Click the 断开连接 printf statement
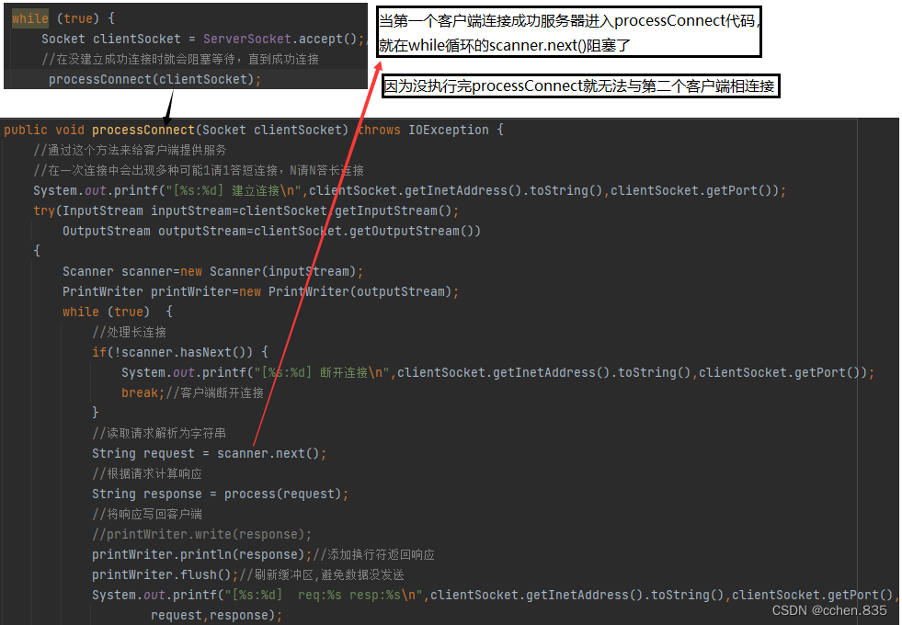 tap(497, 372)
